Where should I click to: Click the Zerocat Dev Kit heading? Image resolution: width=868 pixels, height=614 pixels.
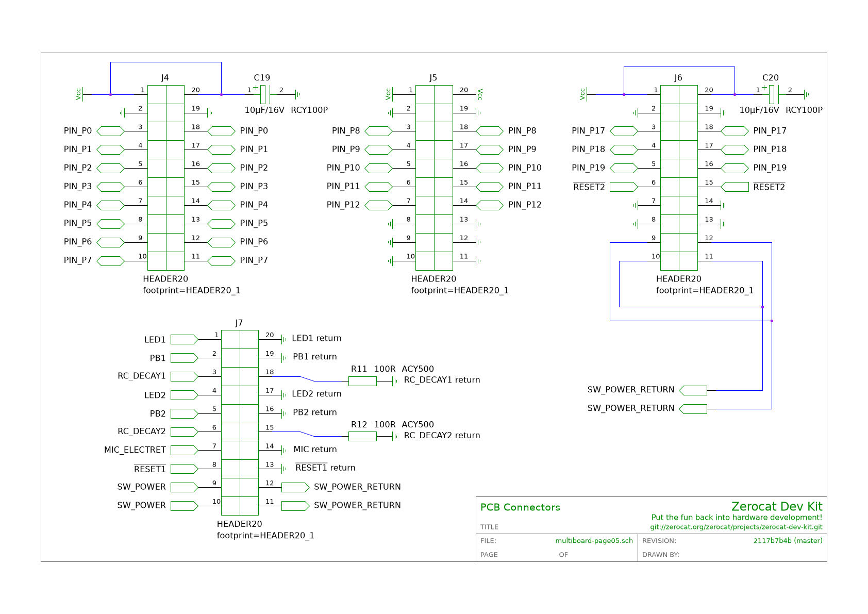click(x=777, y=506)
